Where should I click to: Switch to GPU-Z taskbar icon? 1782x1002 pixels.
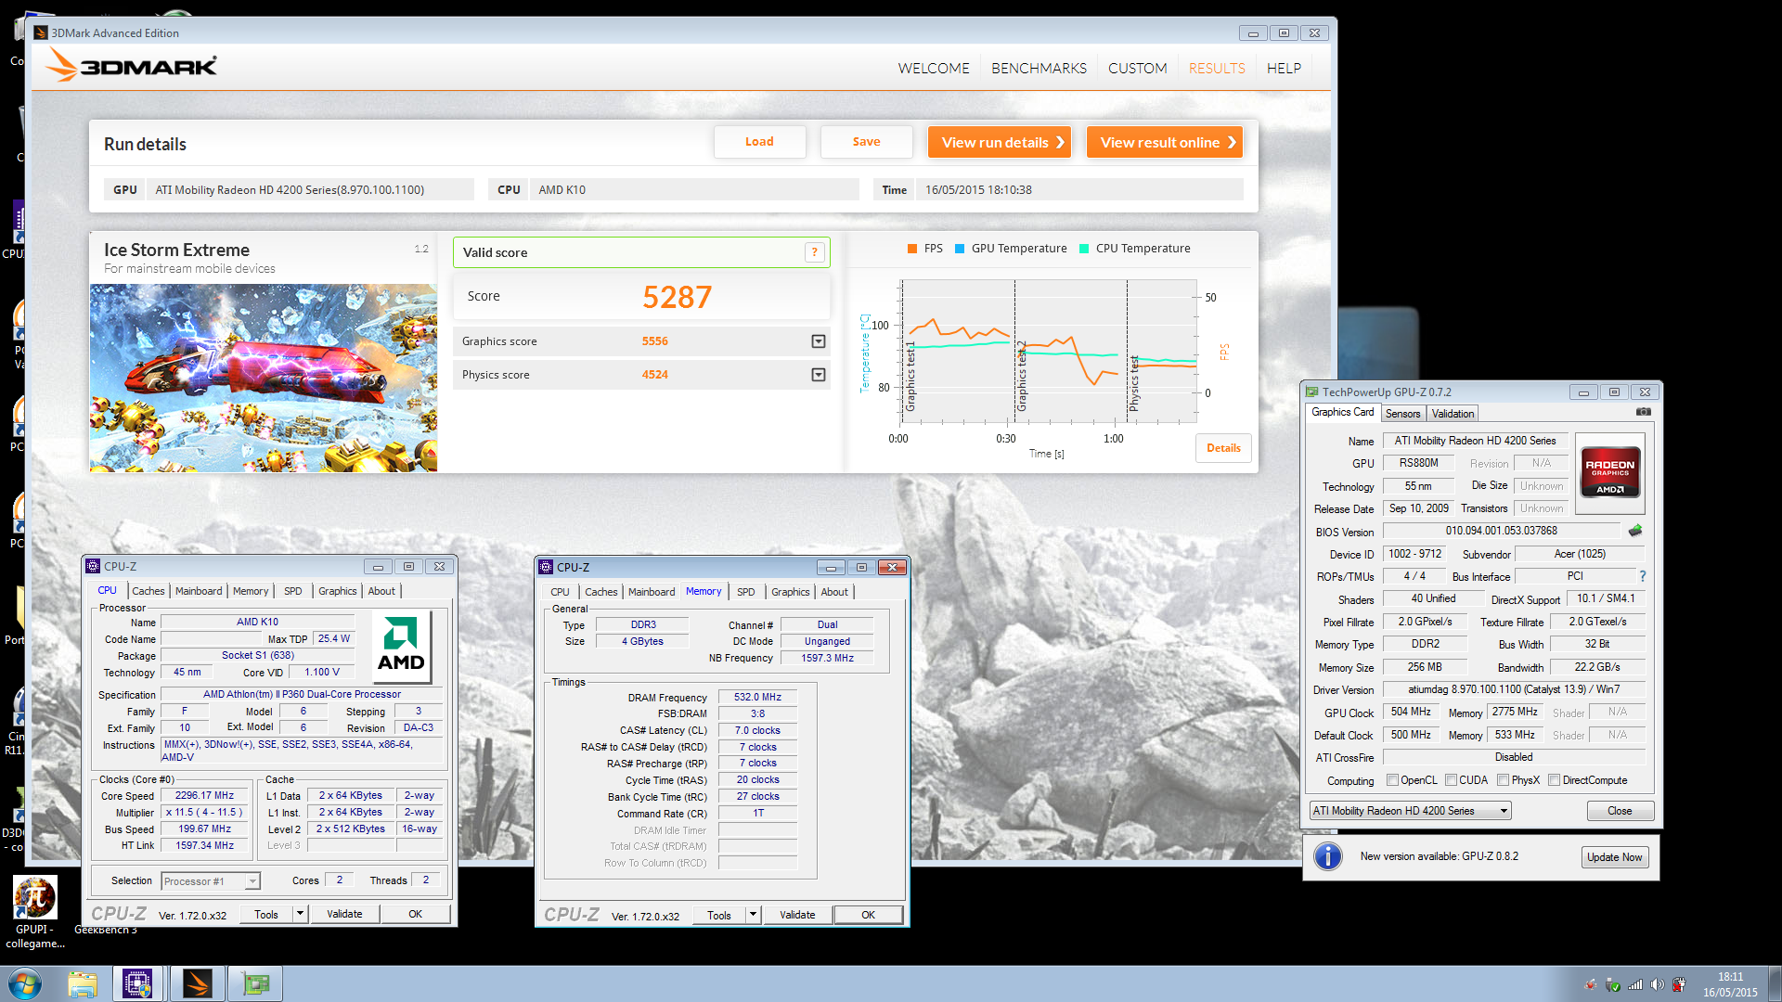[255, 983]
